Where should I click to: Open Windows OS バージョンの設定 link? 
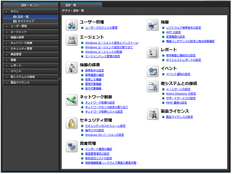click(105, 135)
